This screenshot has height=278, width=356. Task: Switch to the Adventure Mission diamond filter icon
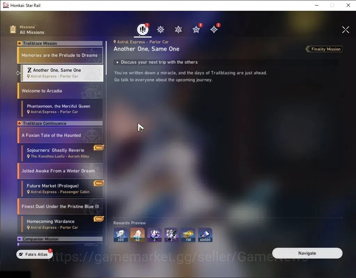point(214,30)
